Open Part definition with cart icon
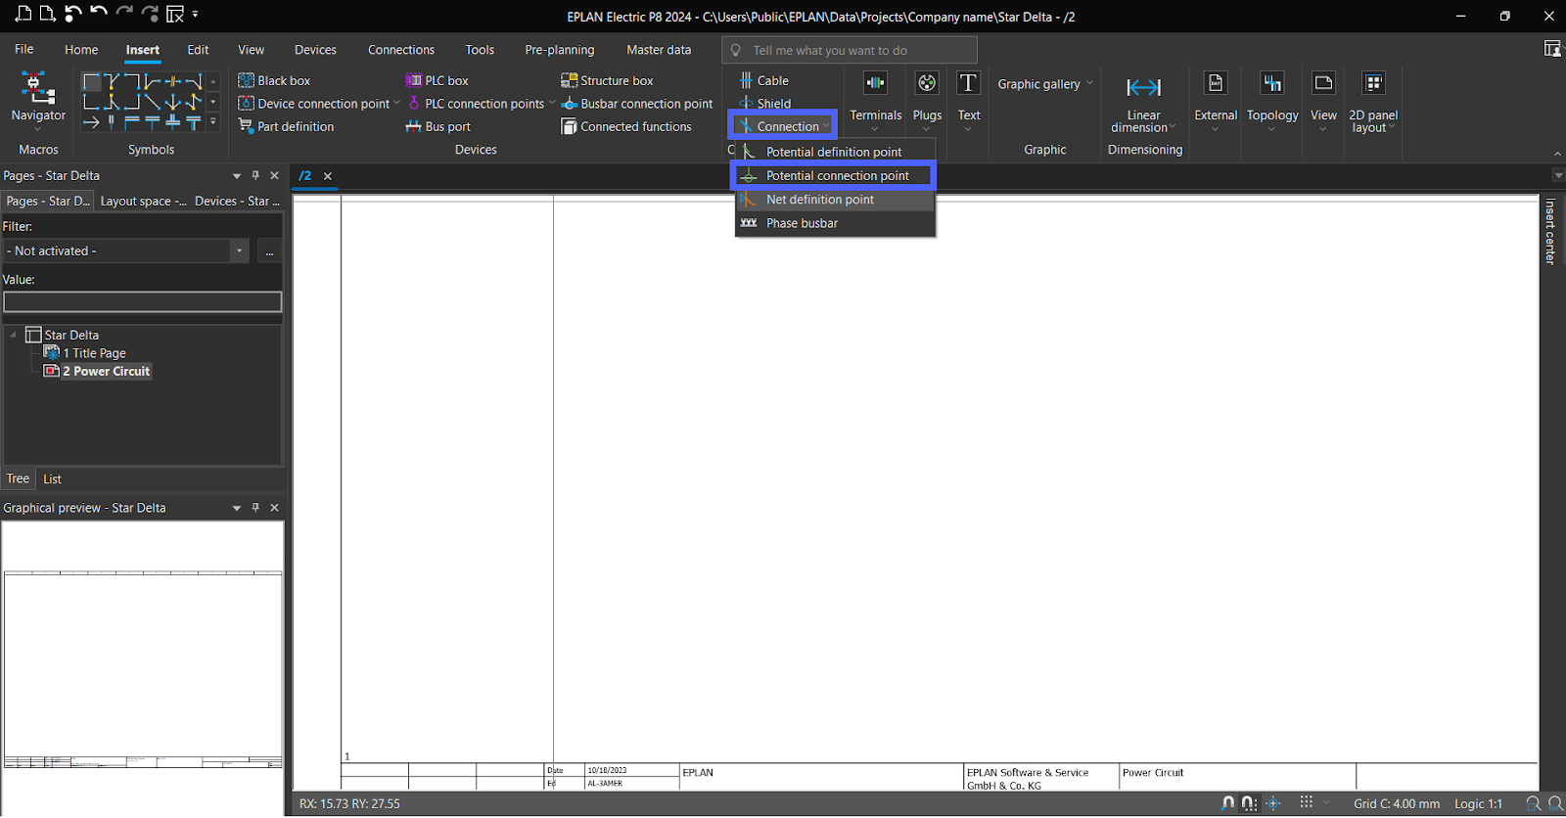The height and width of the screenshot is (818, 1566). 286,126
